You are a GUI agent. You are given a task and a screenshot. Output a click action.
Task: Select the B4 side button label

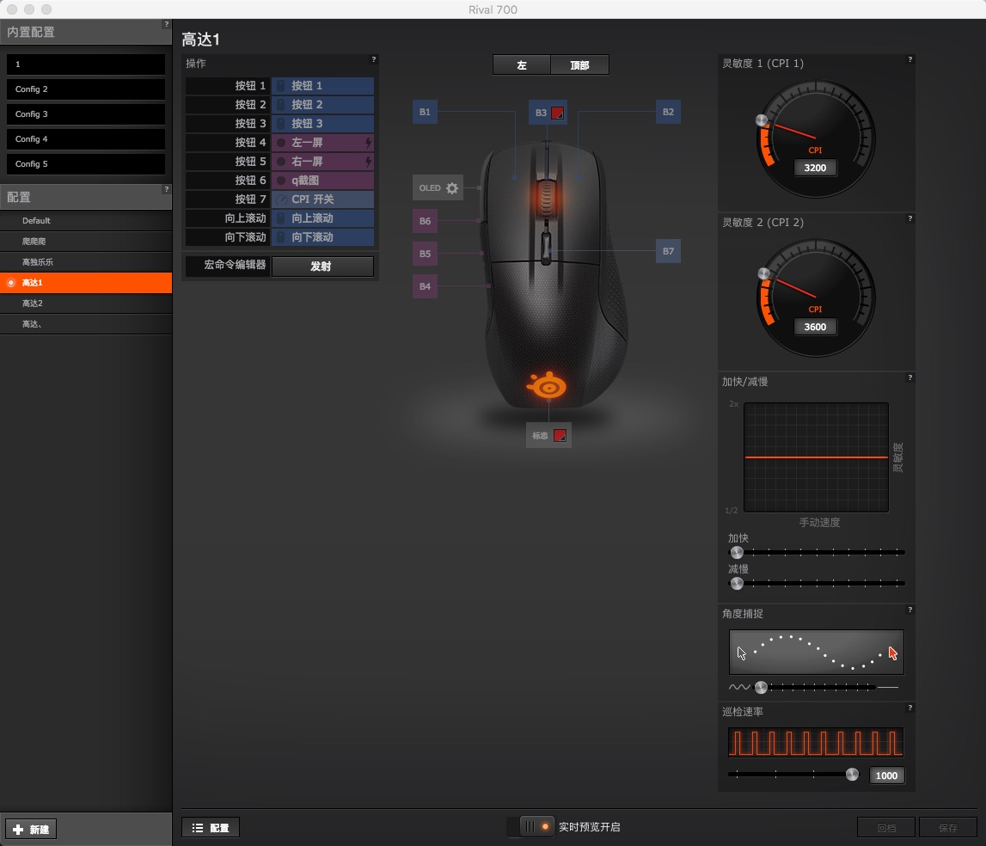coord(425,286)
